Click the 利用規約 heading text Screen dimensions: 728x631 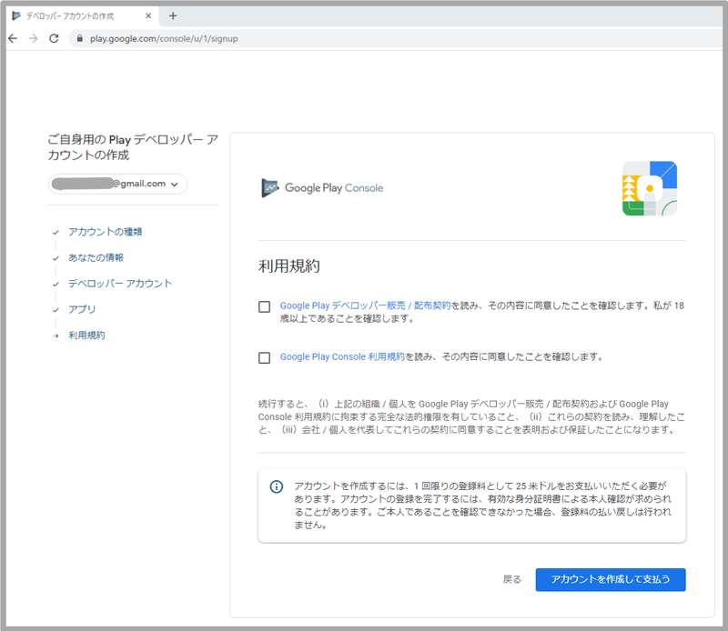(288, 265)
